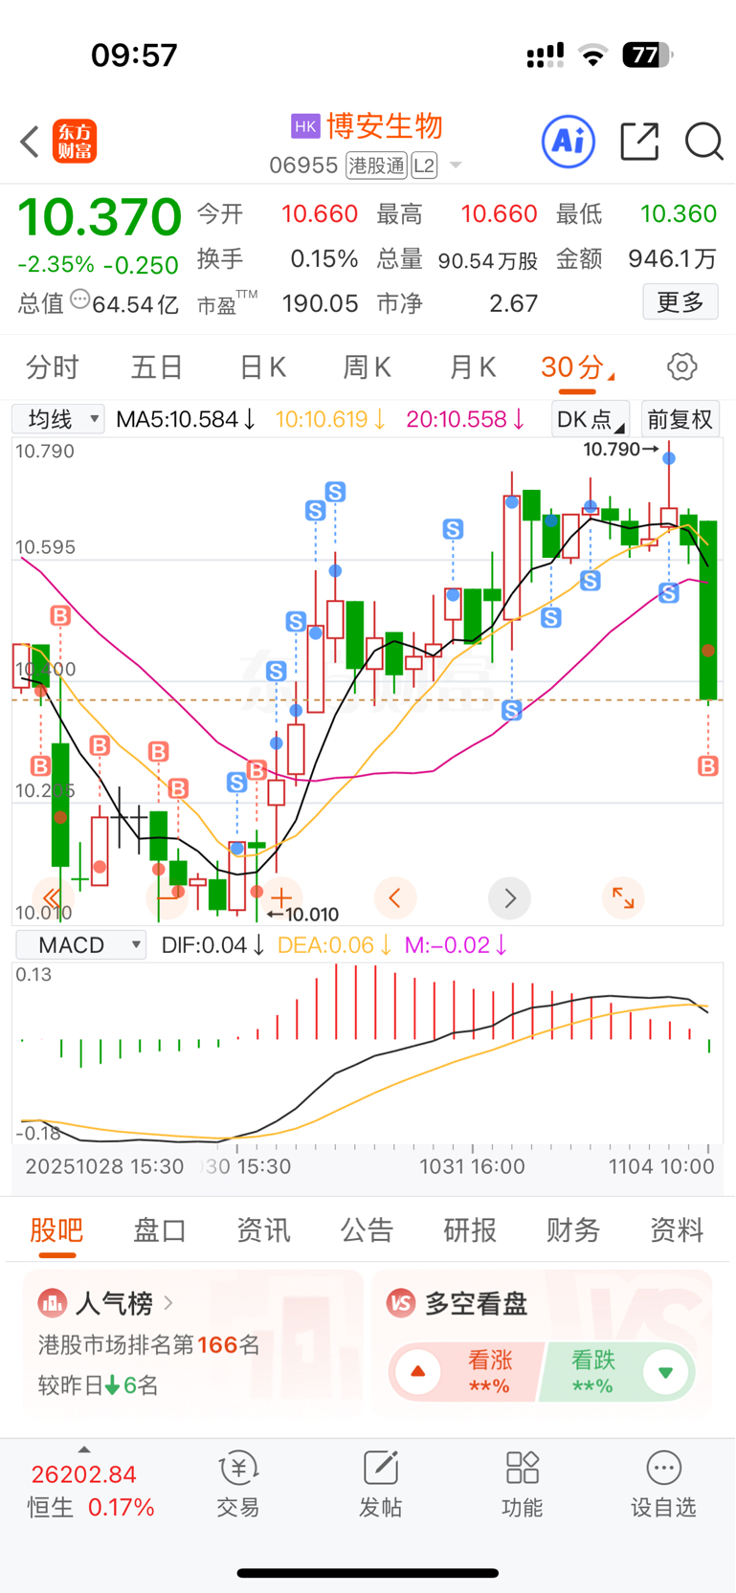This screenshot has width=736, height=1593.
Task: Tap the 10.790 high price marker
Action: tap(620, 449)
